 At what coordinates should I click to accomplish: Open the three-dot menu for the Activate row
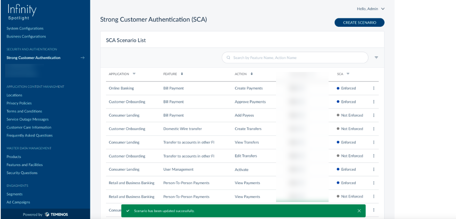(x=374, y=170)
